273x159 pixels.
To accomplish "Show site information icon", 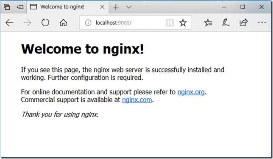I will [x=88, y=22].
